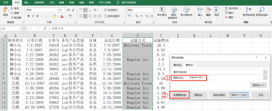
Task: Open the font color dropdown arrow
Action: (65, 16)
